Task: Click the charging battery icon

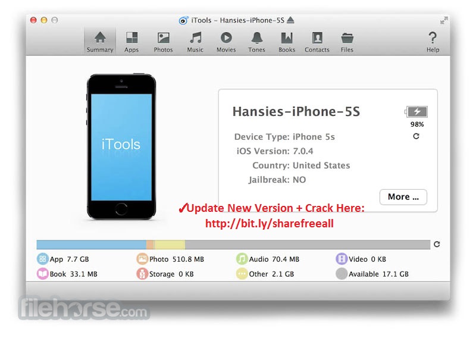Action: [x=416, y=112]
